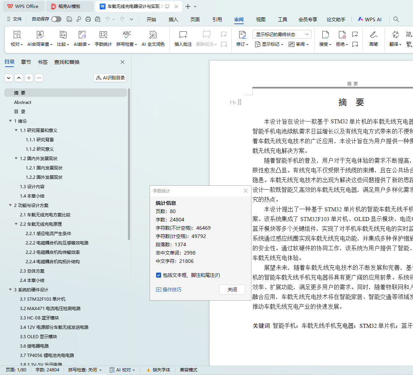Toggle the 自动保存 autosave switch

click(56, 19)
